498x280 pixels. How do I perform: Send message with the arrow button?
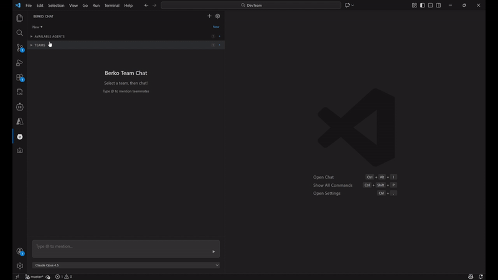pyautogui.click(x=214, y=251)
